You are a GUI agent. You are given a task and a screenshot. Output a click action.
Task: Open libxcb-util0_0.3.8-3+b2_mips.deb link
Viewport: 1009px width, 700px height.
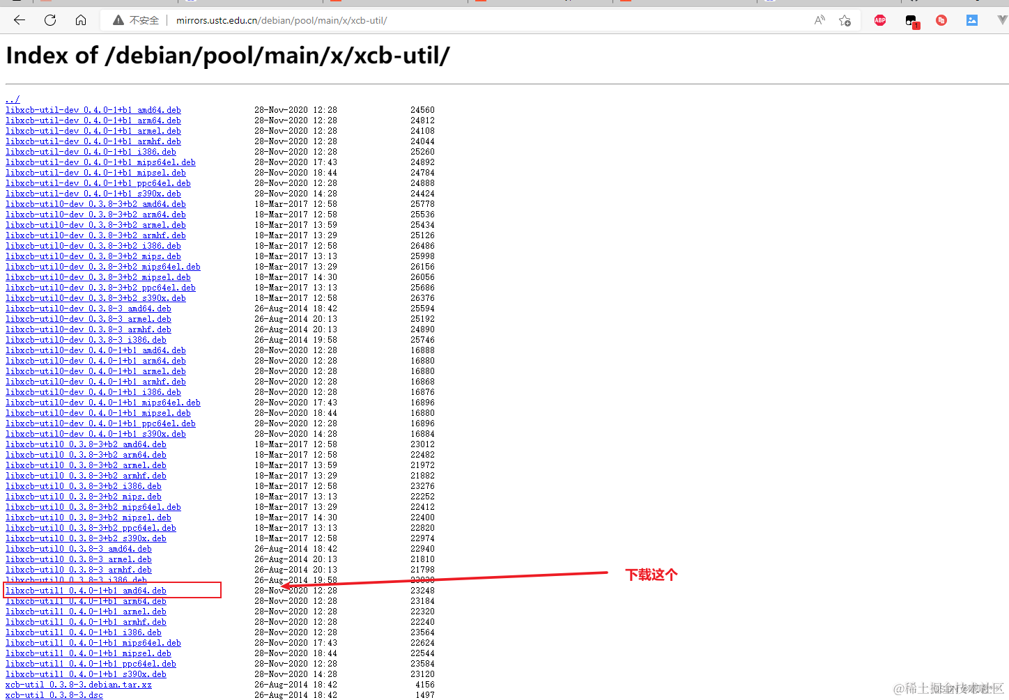84,497
